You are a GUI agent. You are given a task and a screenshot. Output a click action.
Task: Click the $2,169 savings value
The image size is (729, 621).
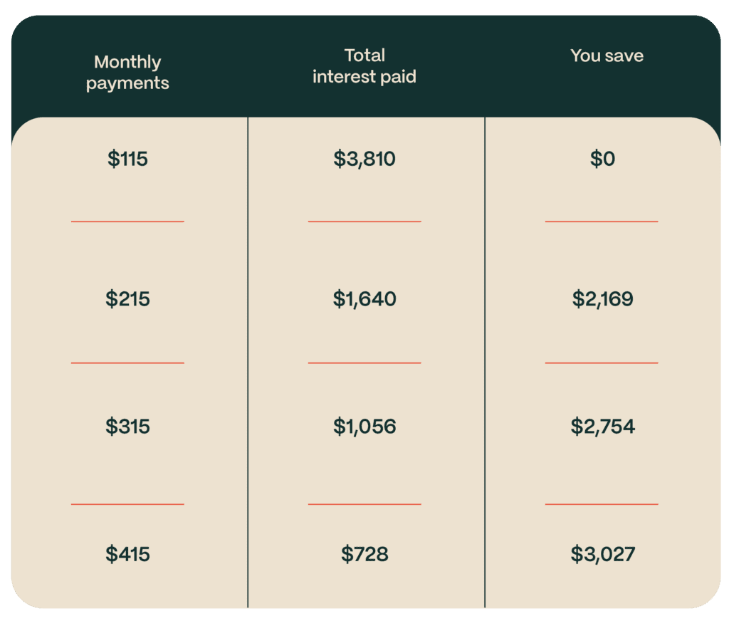coord(602,299)
